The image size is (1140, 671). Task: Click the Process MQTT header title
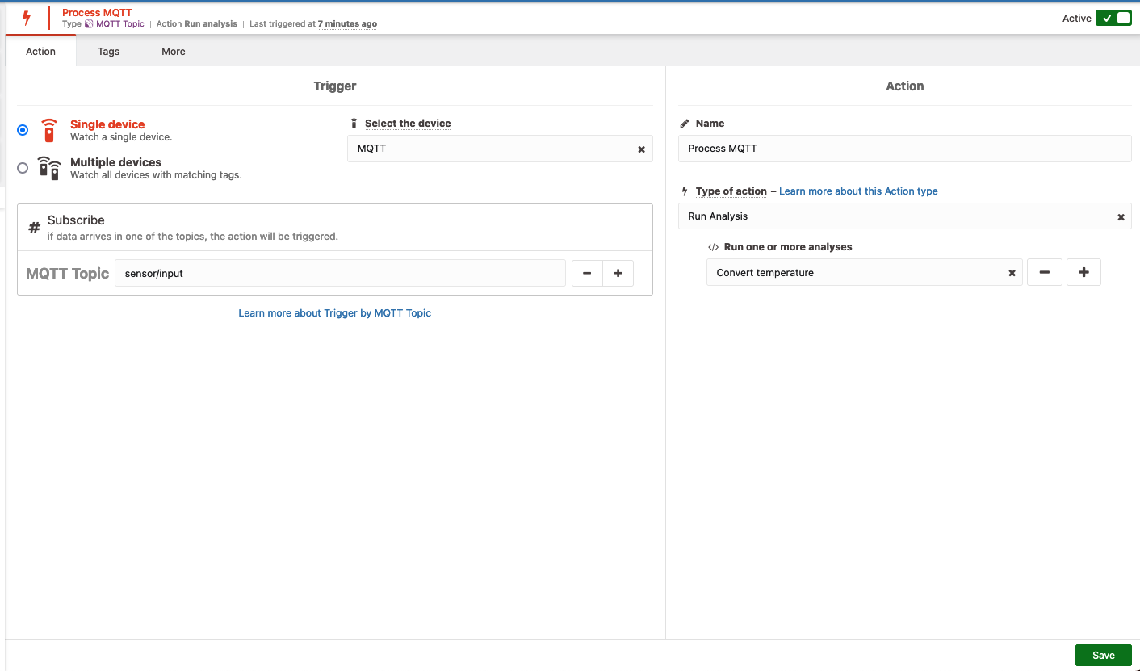click(x=97, y=13)
